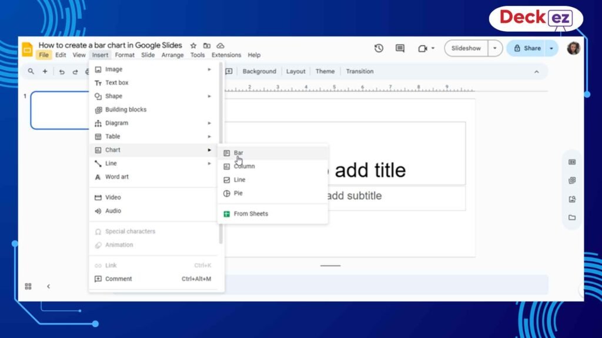Open the Slideshow dropdown arrow

point(494,48)
